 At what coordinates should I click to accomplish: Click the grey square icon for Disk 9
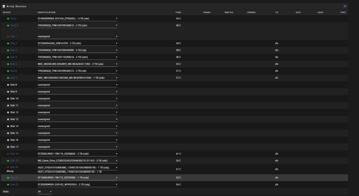(x=8, y=92)
